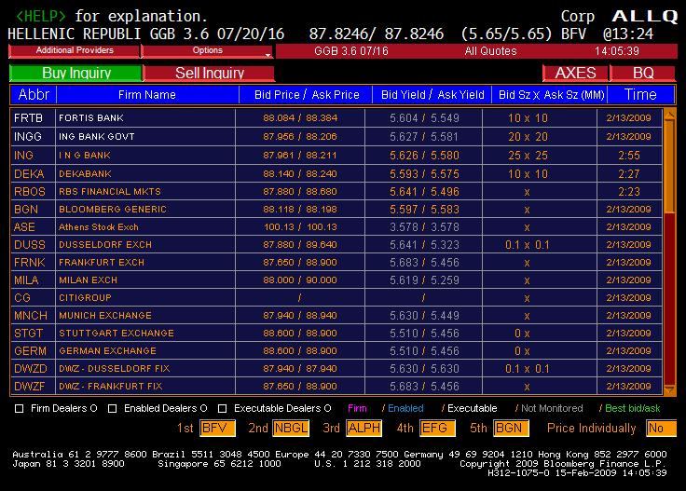
Task: Select the MILA Milan Exch row
Action: 336,280
